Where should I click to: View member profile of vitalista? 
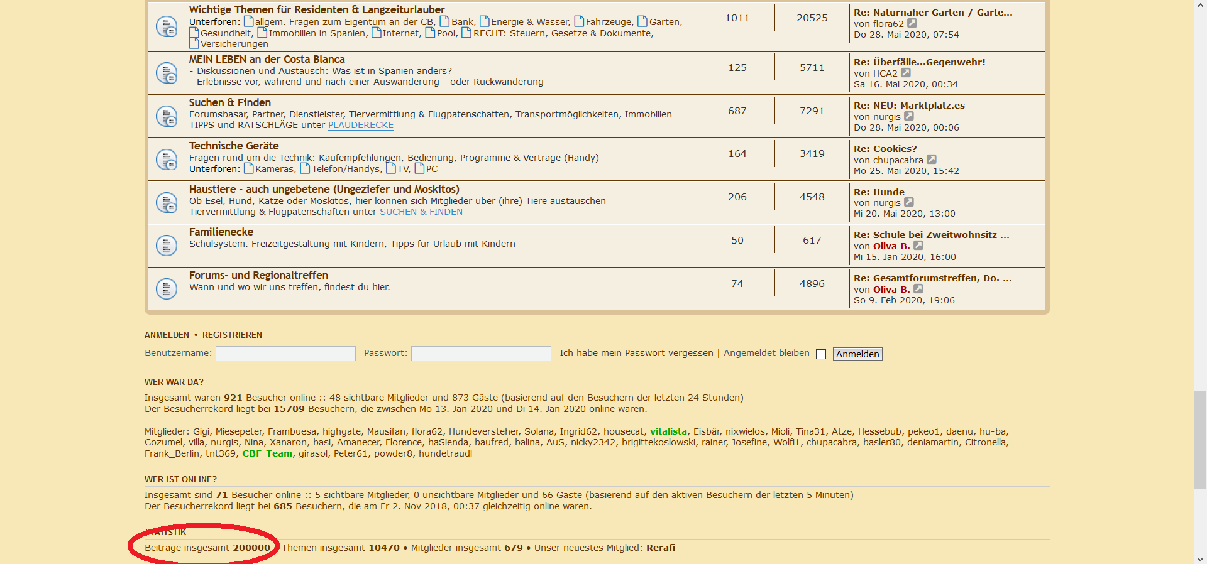(x=668, y=431)
